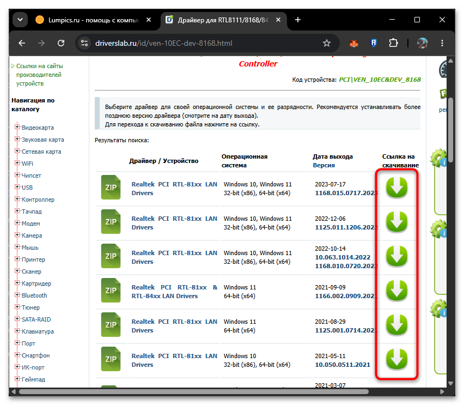Click ZIP icon of the 2023-07-17 driver

point(111,188)
